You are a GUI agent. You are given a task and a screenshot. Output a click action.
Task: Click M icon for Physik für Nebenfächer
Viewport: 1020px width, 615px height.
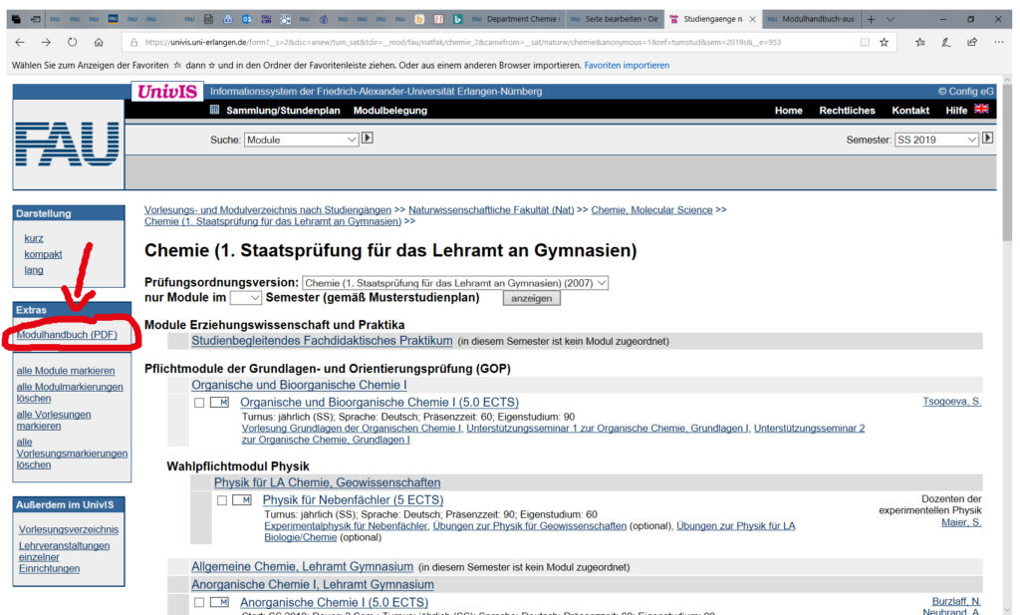click(242, 499)
